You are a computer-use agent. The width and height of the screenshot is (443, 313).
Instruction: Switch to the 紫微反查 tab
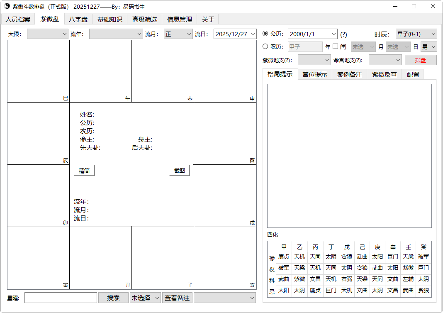[x=384, y=75]
